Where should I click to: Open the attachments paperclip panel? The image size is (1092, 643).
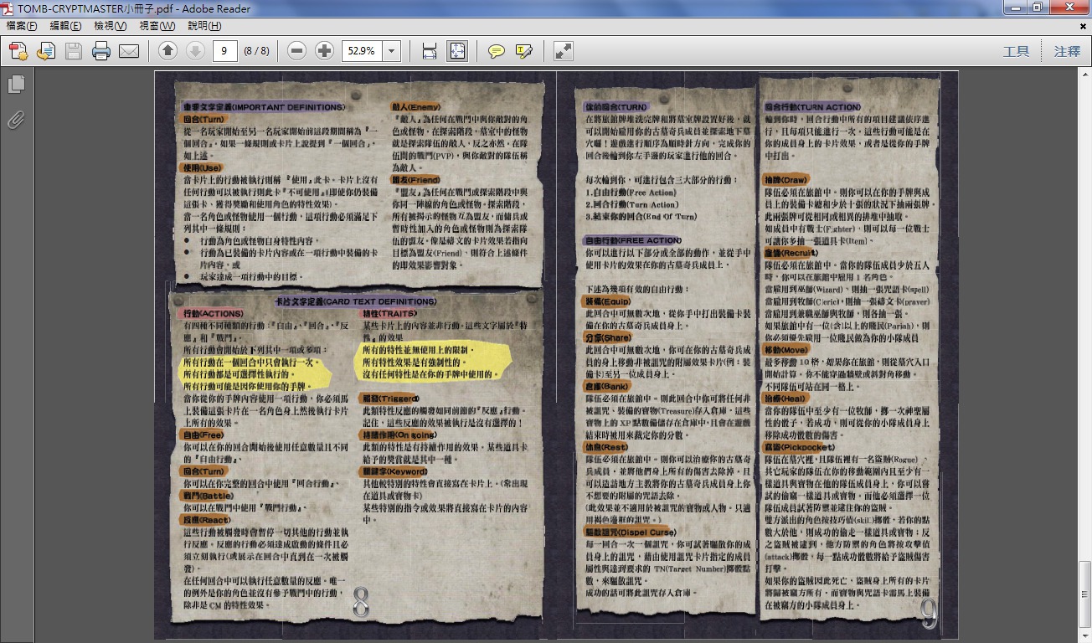16,120
